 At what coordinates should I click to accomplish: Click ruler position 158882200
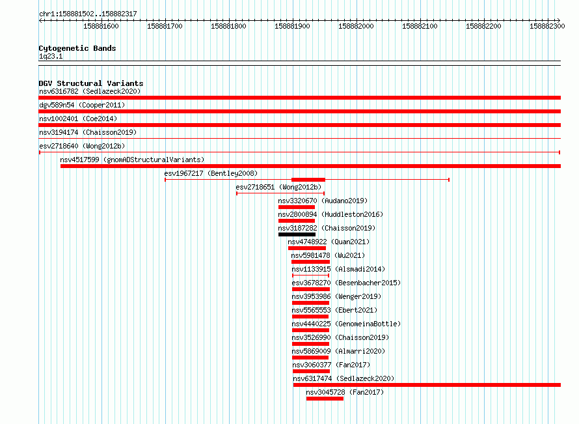(484, 26)
